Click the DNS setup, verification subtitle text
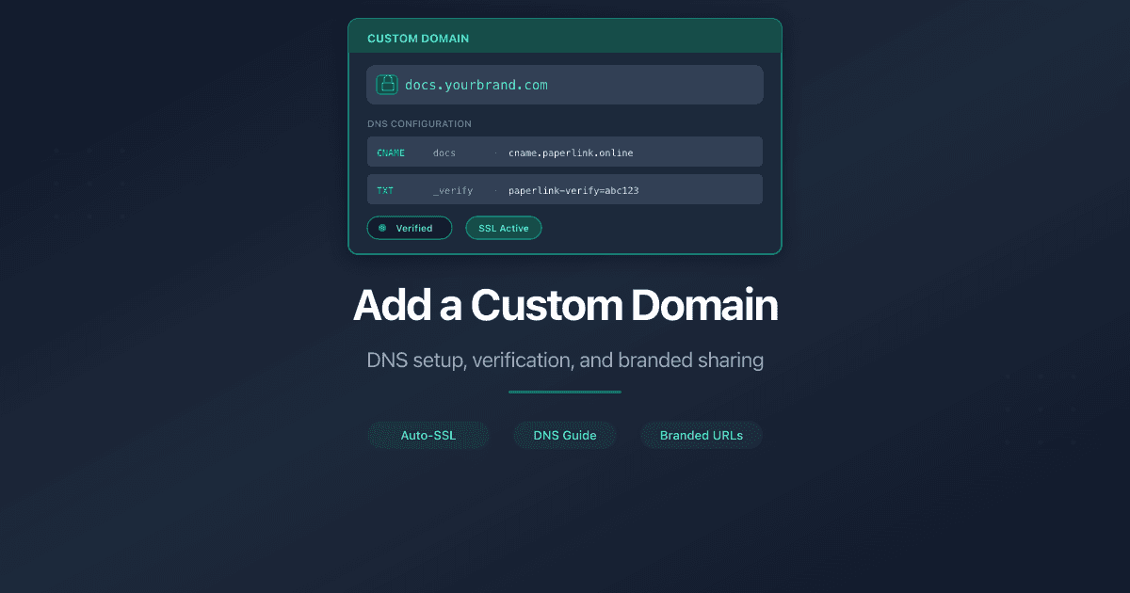Screen dimensions: 1130x593 [x=565, y=361]
